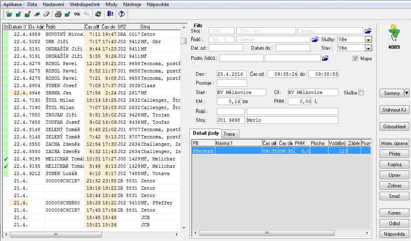
Task: Click the Nápověda button on right panel
Action: 394,234
